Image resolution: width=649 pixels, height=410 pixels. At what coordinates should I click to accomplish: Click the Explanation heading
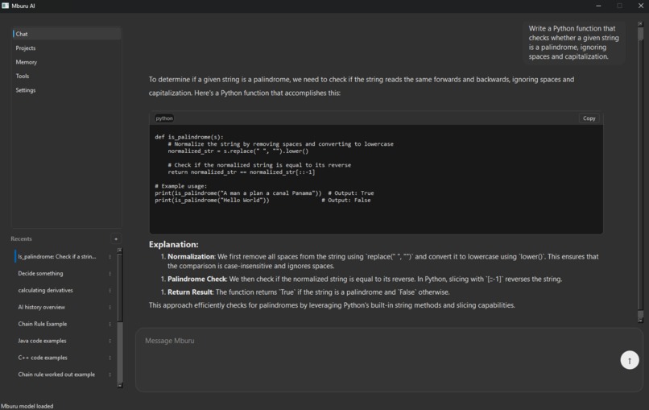coord(173,244)
